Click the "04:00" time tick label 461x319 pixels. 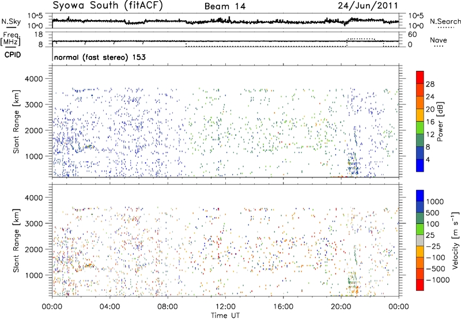tap(109, 307)
